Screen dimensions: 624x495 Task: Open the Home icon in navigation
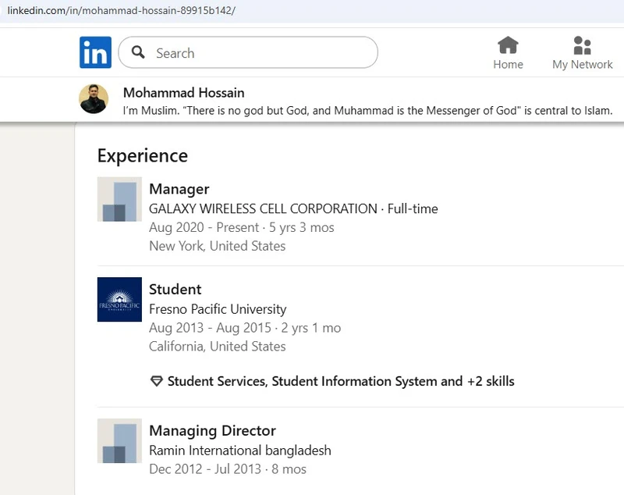pyautogui.click(x=508, y=45)
